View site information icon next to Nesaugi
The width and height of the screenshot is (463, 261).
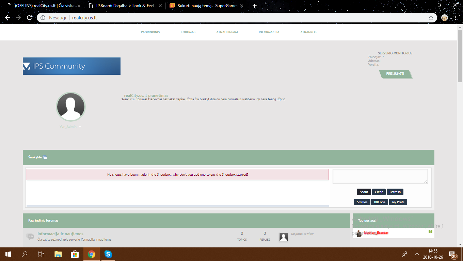[x=43, y=18]
